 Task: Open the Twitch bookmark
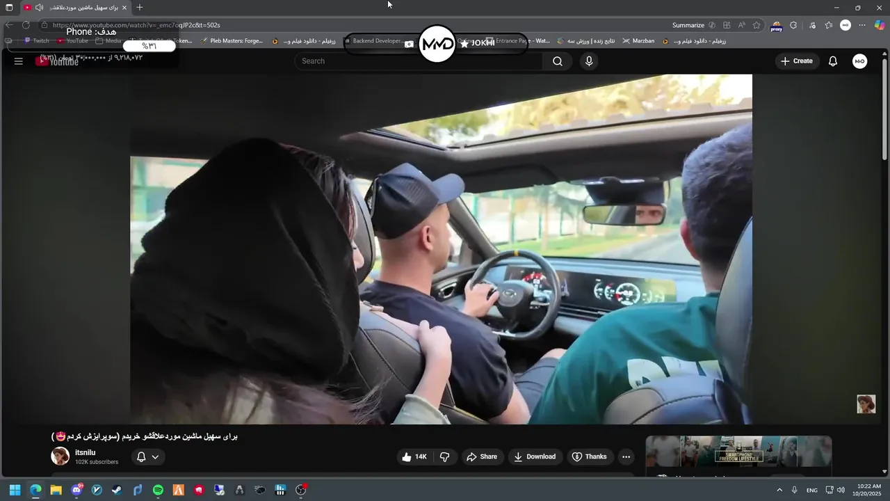click(x=37, y=41)
